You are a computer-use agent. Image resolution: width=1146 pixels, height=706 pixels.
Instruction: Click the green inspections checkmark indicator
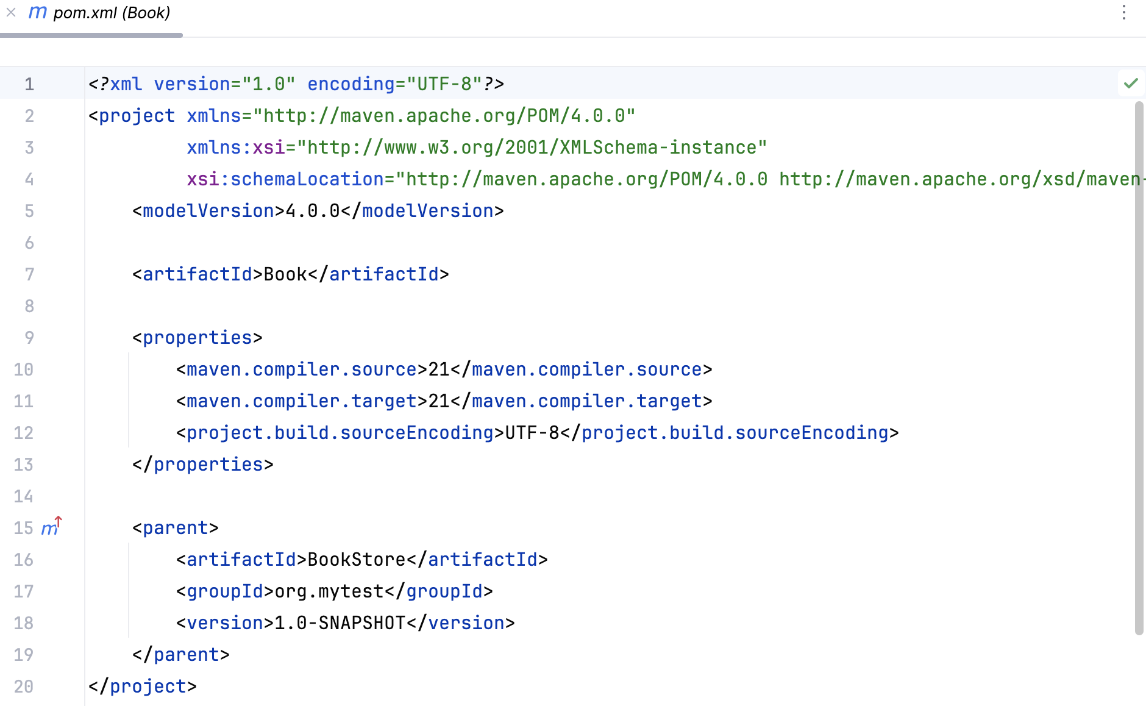click(1131, 83)
